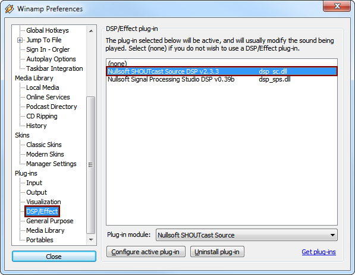Select the Plug-ins category heading
This screenshot has width=355, height=275.
(26, 173)
